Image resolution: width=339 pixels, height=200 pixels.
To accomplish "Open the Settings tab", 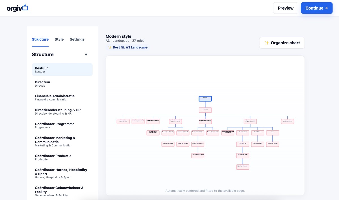I will pyautogui.click(x=77, y=39).
